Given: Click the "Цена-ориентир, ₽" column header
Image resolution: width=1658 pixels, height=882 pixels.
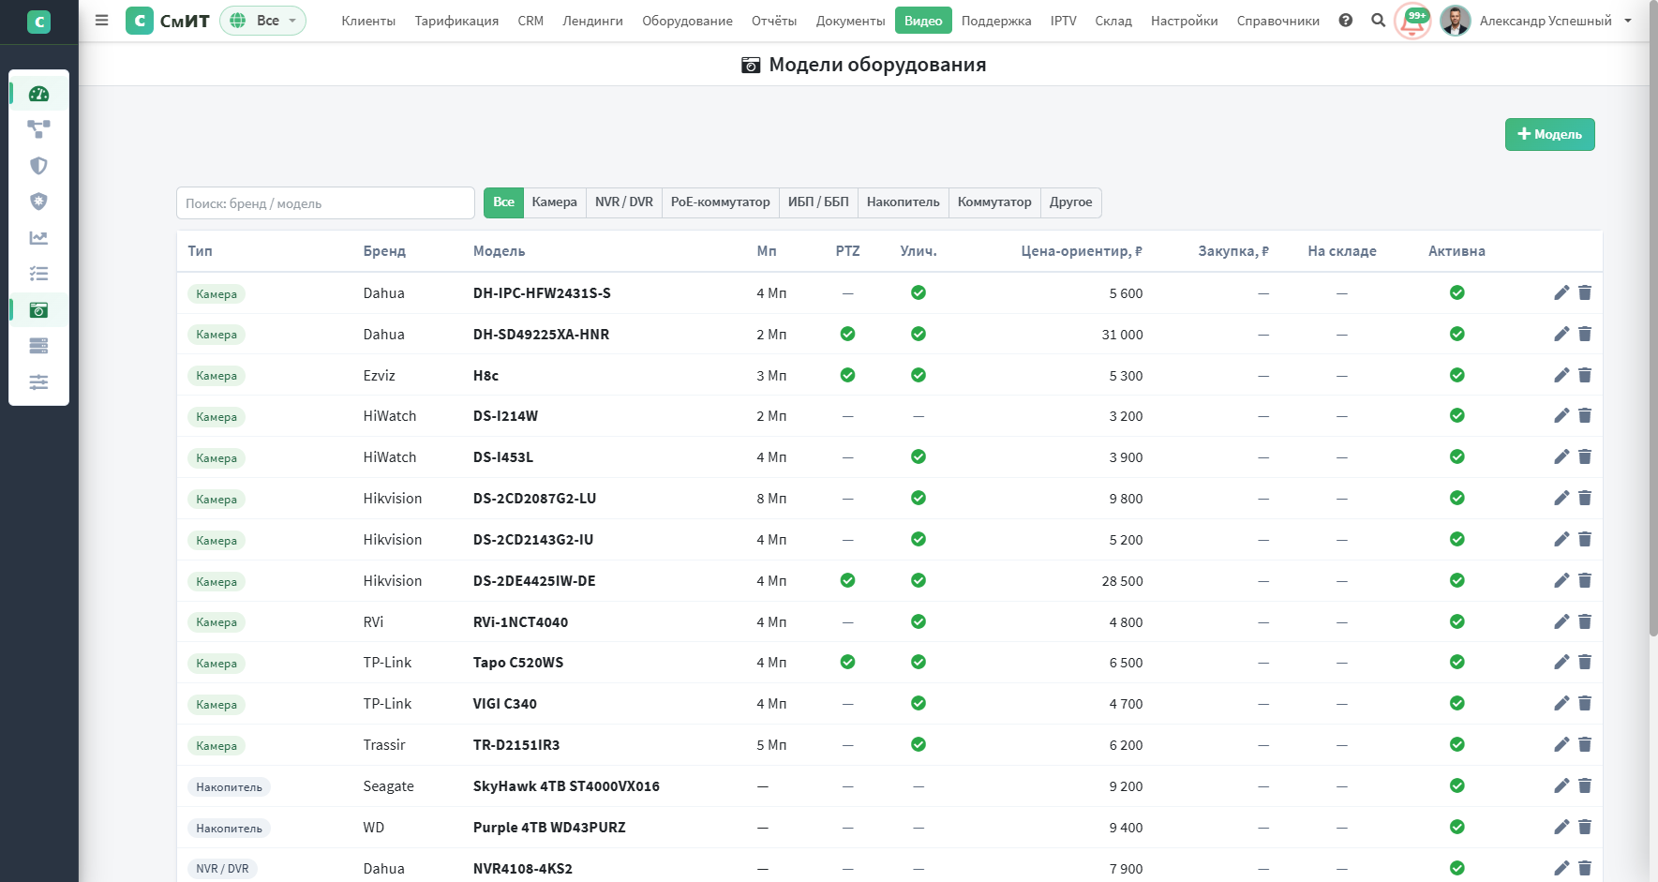Looking at the screenshot, I should (x=1082, y=251).
